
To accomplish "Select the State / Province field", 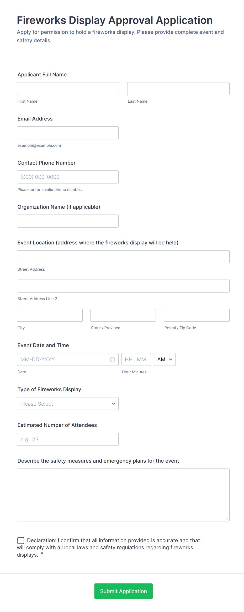I will 123,315.
